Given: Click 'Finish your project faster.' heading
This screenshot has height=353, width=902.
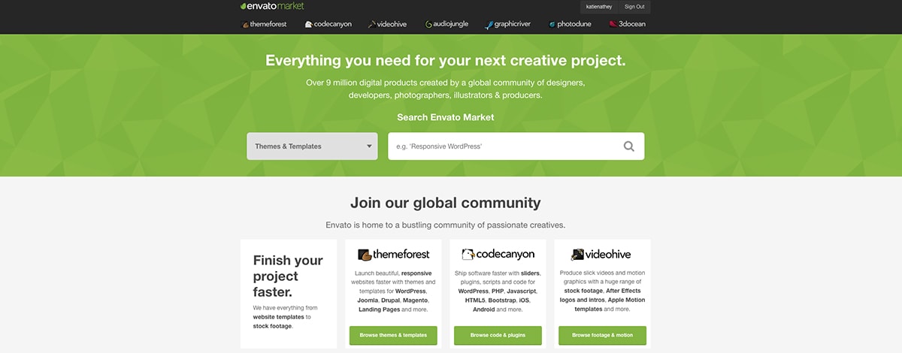Looking at the screenshot, I should tap(288, 276).
